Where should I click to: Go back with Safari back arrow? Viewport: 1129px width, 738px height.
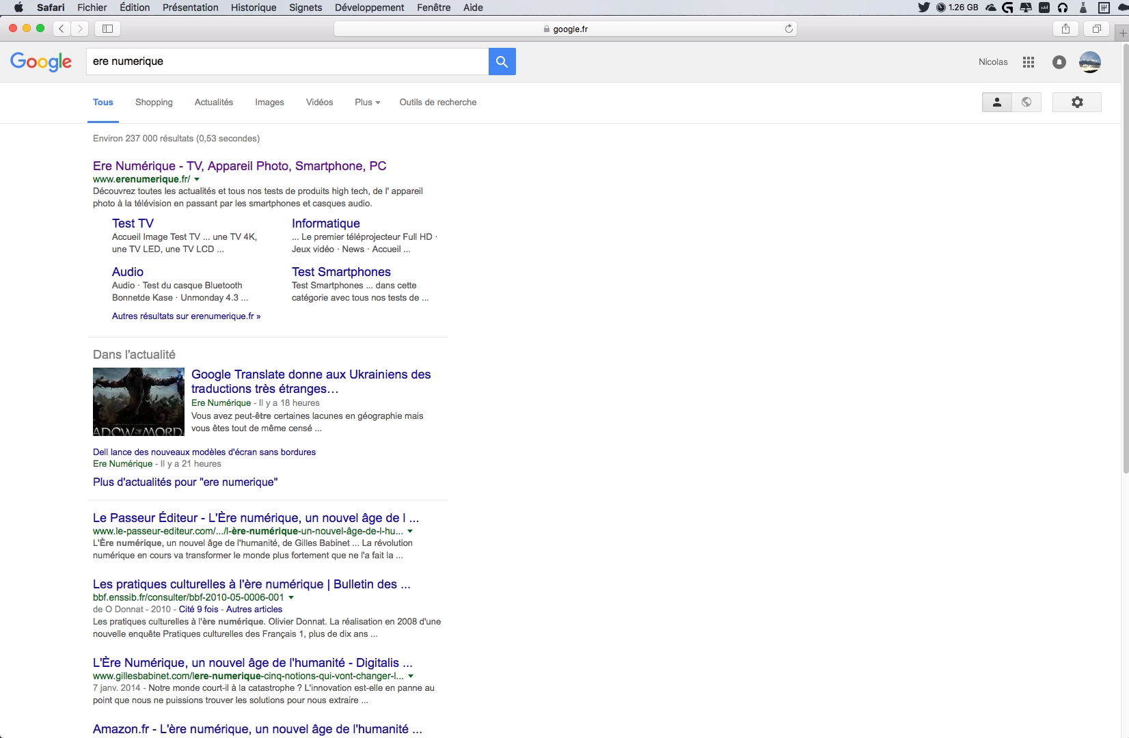(62, 29)
